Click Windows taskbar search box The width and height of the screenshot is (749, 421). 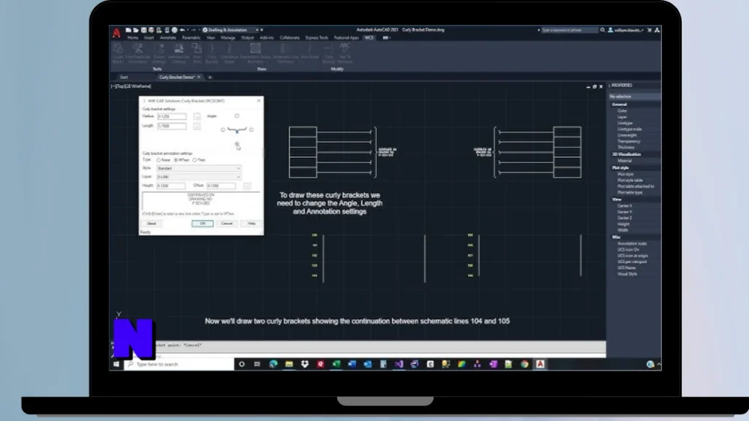[x=179, y=364]
